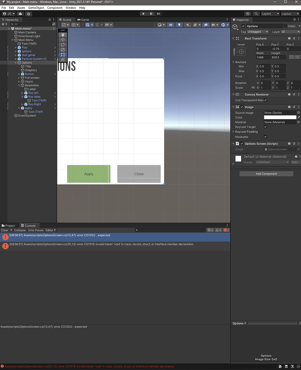Toggle scene view lighting
The image size is (301, 370).
(179, 25)
